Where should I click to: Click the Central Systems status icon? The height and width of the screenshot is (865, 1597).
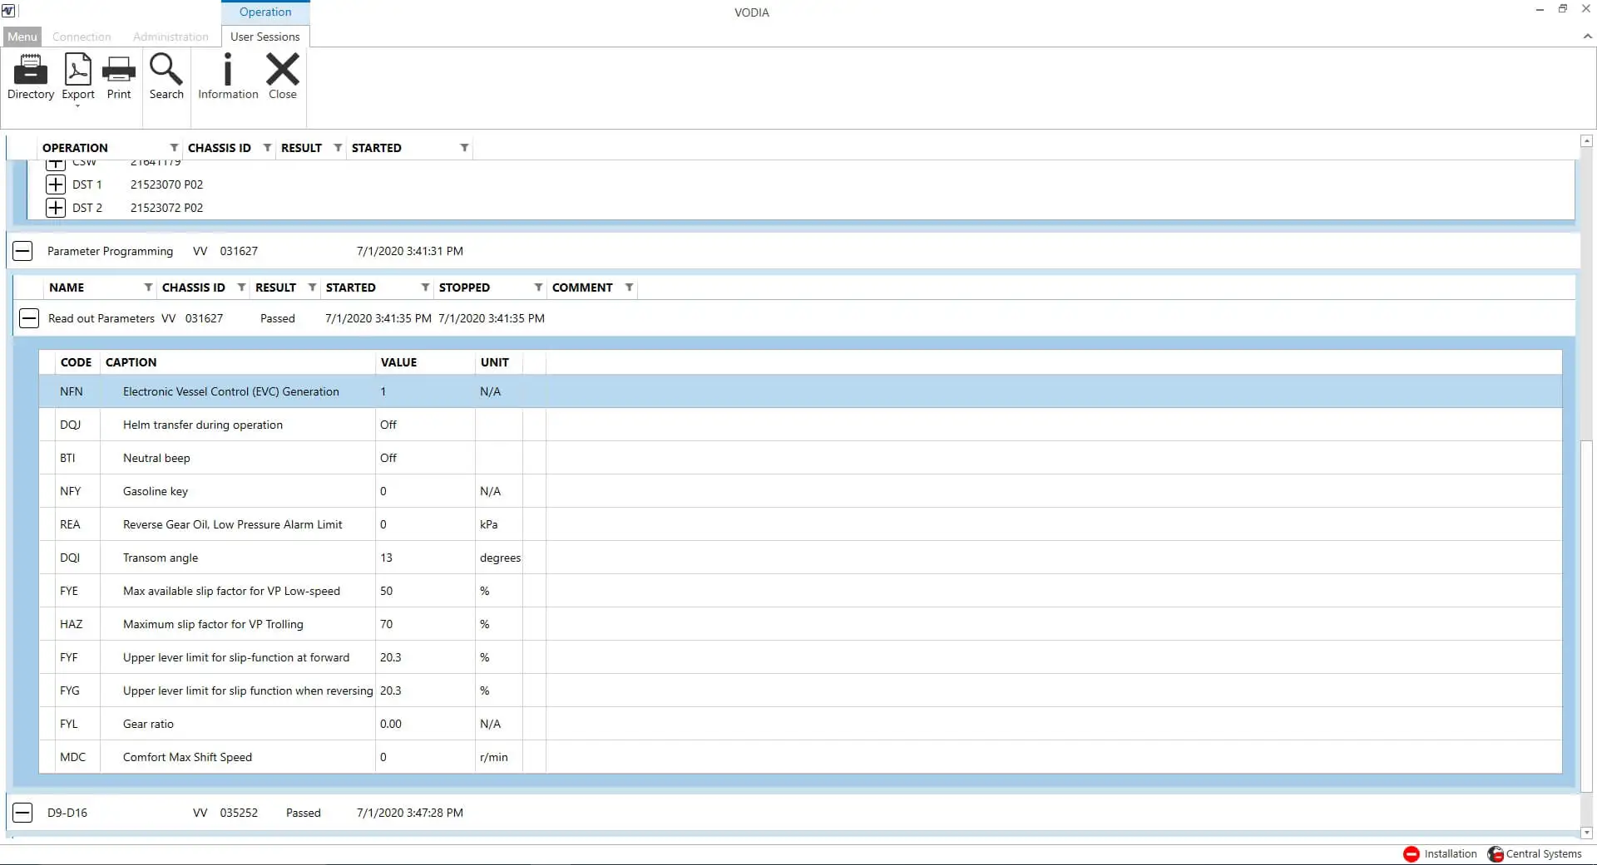(1495, 853)
